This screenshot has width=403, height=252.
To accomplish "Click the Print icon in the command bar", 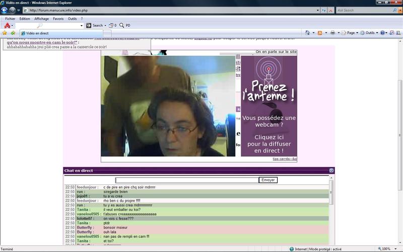I will 332,33.
